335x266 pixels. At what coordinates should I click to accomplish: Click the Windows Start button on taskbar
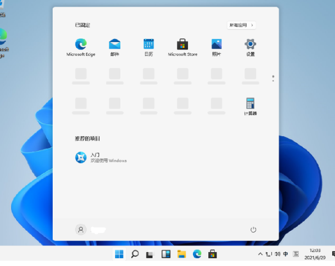pyautogui.click(x=119, y=254)
